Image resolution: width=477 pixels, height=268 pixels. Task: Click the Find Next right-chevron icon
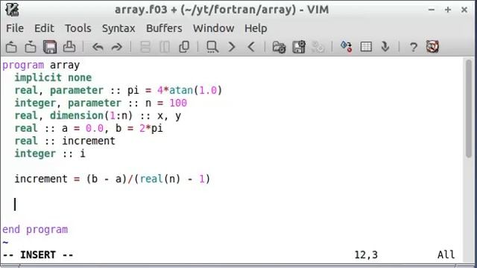pos(232,47)
